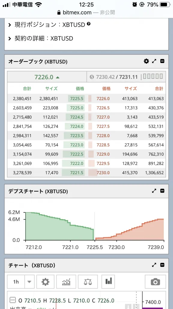Click index price 7230.42
173x309 pixels.
coord(105,77)
